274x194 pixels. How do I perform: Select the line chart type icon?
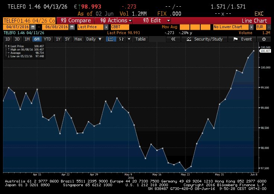(111, 39)
